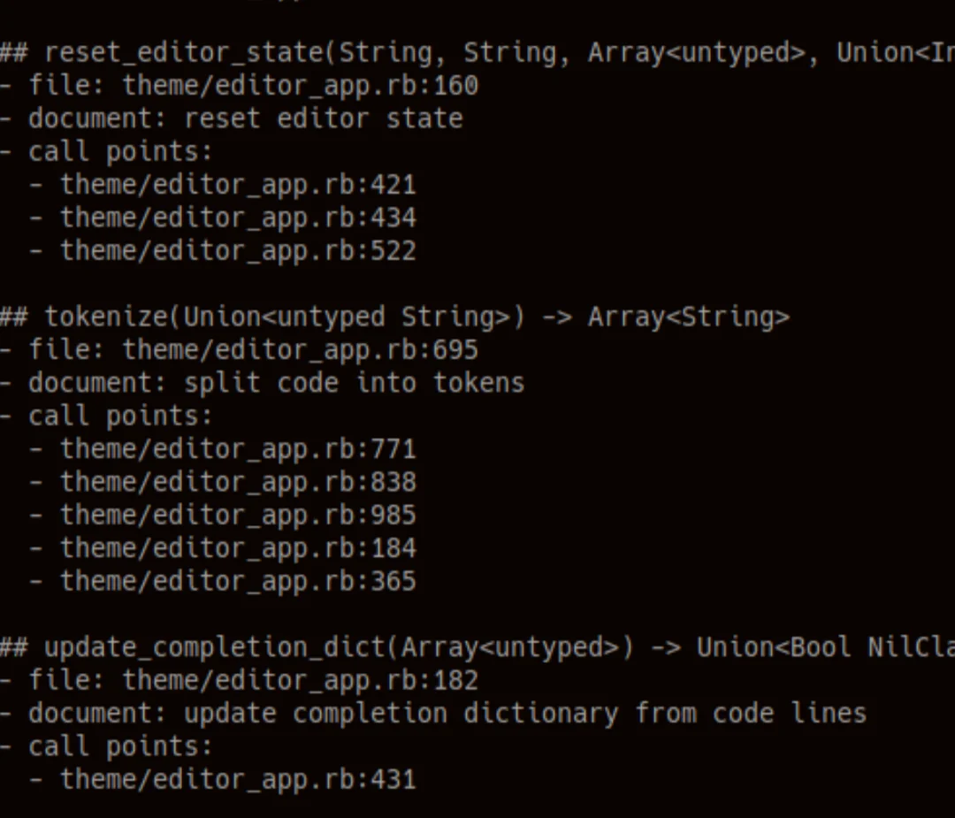Select the 'reset editor state' document line
The image size is (955, 818).
click(x=323, y=118)
